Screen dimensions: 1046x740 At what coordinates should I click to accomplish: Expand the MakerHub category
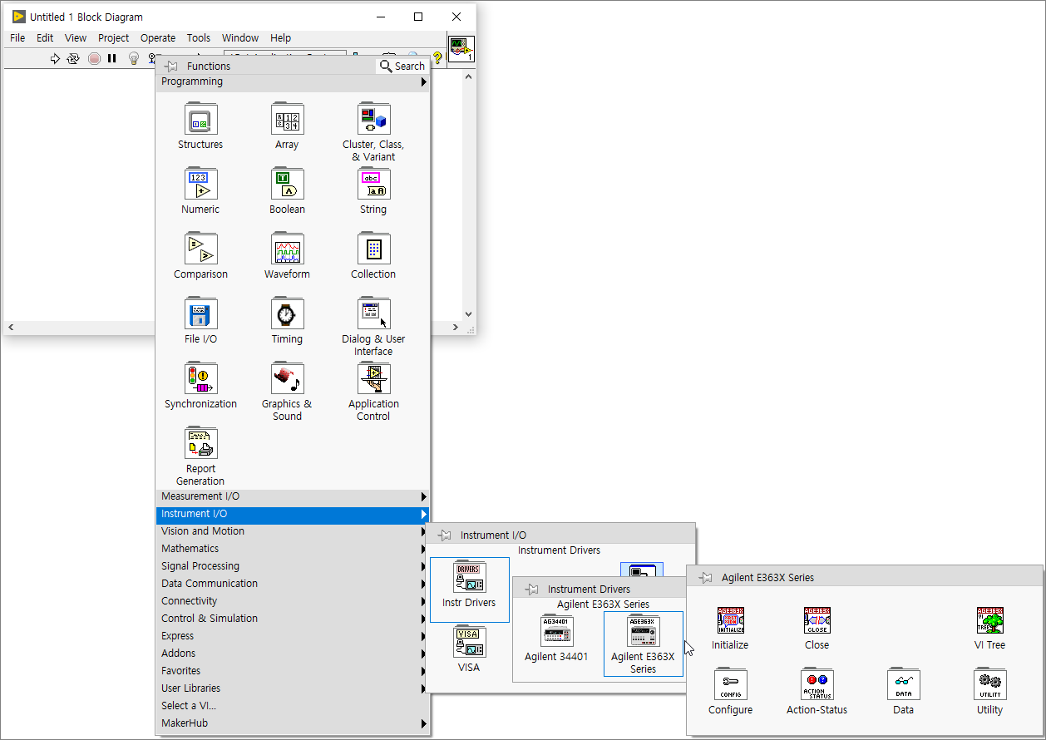coord(293,723)
